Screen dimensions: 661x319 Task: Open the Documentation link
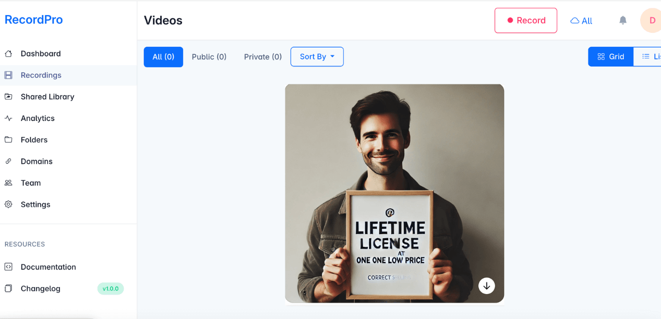coord(48,267)
